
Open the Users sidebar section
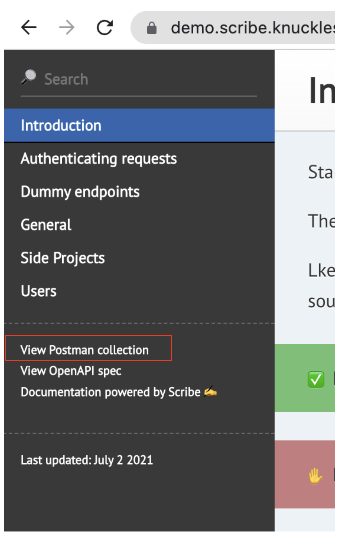pyautogui.click(x=39, y=291)
